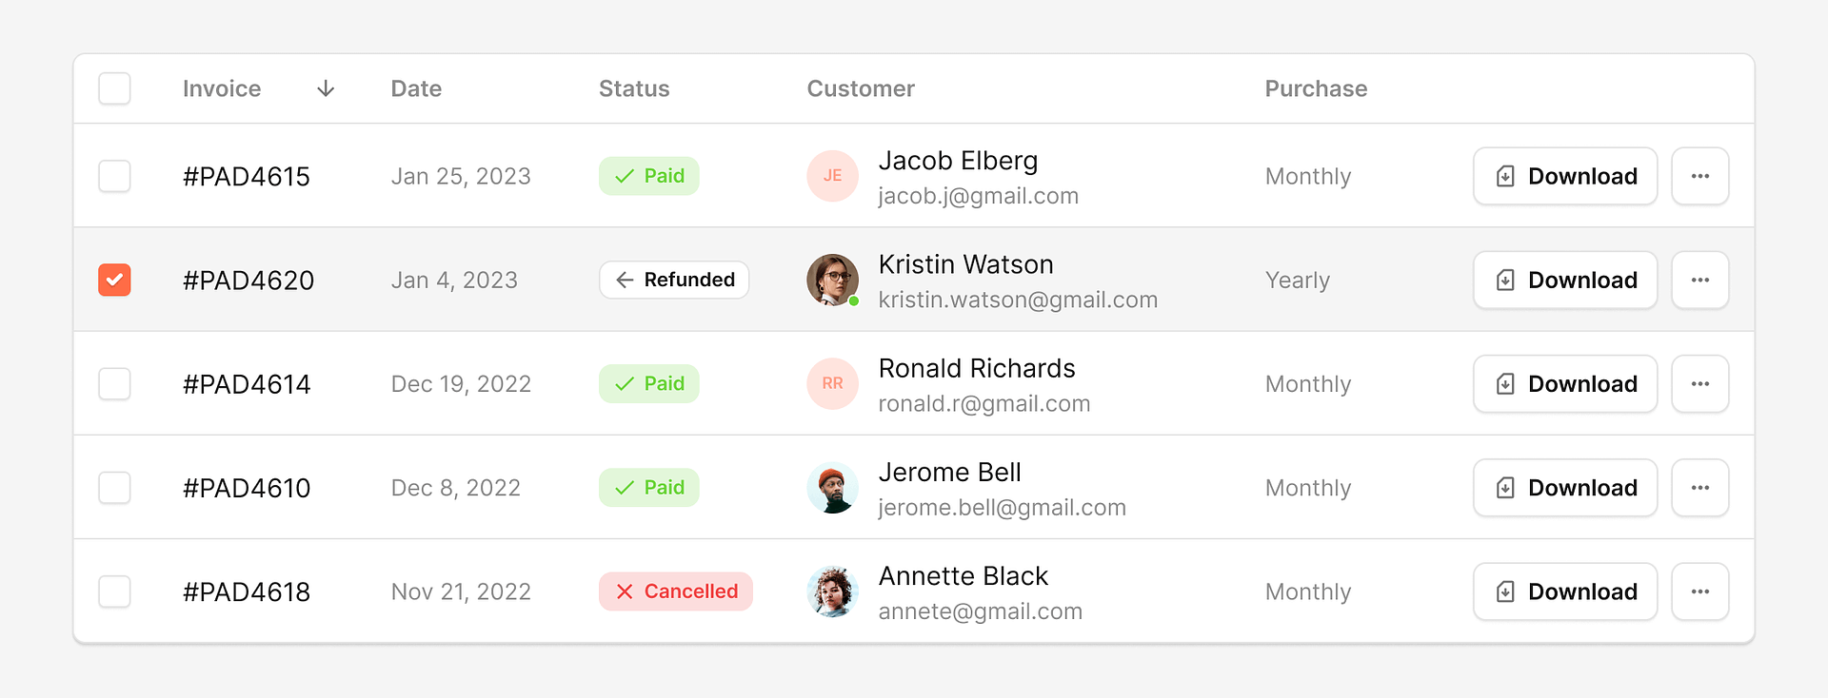Viewport: 1828px width, 698px height.
Task: Sort by the Status column header
Action: click(x=634, y=88)
